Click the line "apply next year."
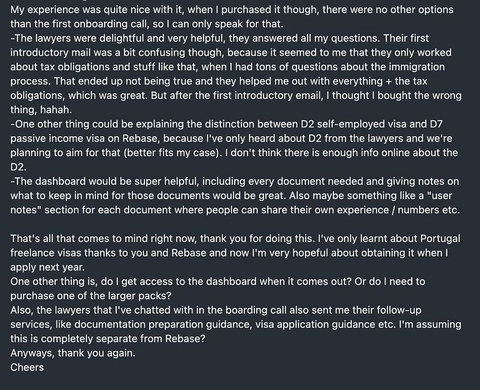Screen dimensions: 480x390 click(x=48, y=267)
